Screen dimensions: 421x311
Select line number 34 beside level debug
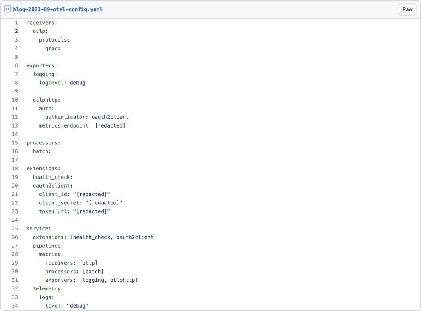click(15, 306)
